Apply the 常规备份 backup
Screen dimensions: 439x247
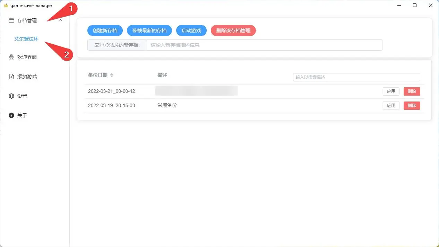[x=391, y=106]
